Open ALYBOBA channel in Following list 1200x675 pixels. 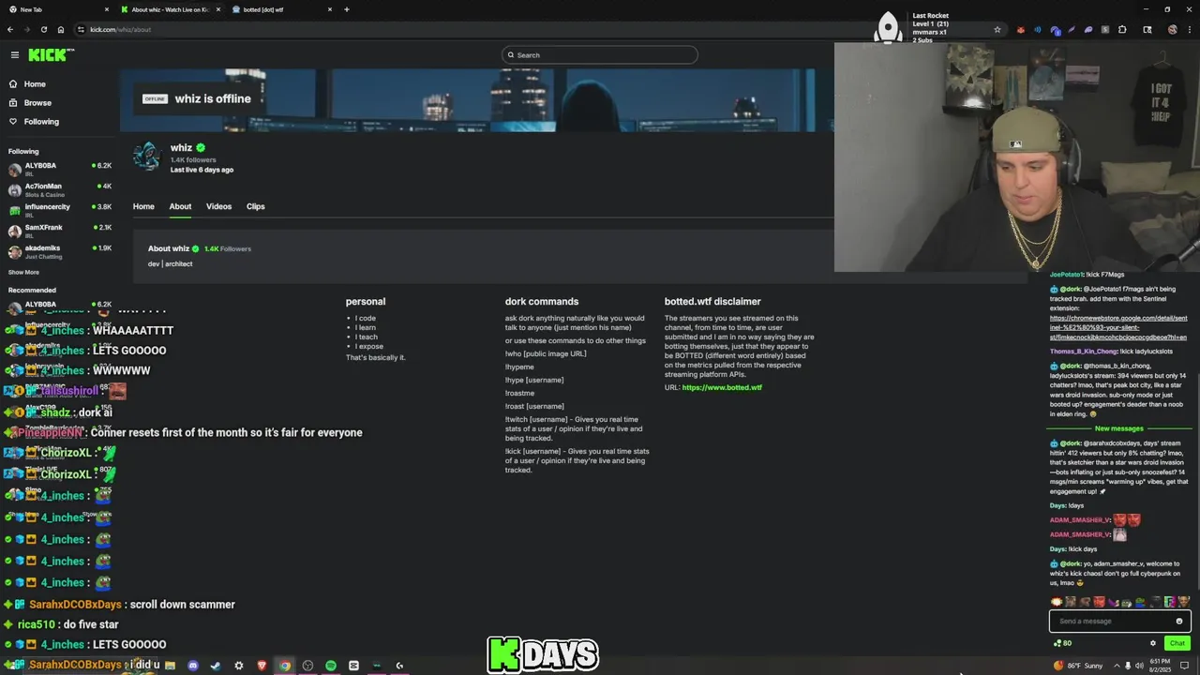(x=60, y=169)
